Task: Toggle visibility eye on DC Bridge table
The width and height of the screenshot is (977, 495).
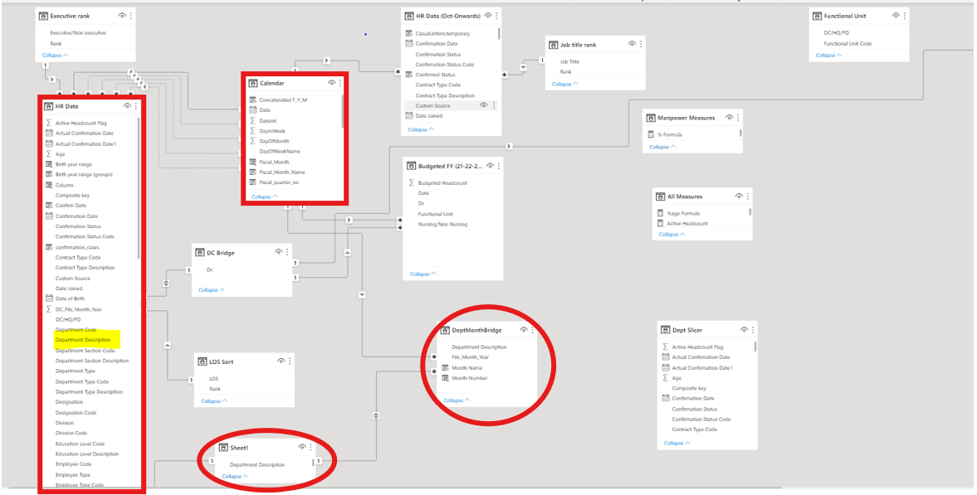Action: (279, 252)
